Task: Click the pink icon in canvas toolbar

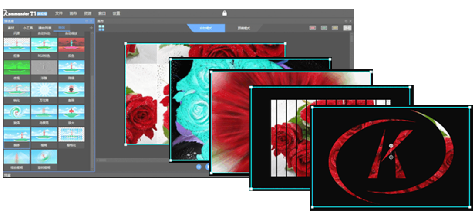Action: pos(312,28)
